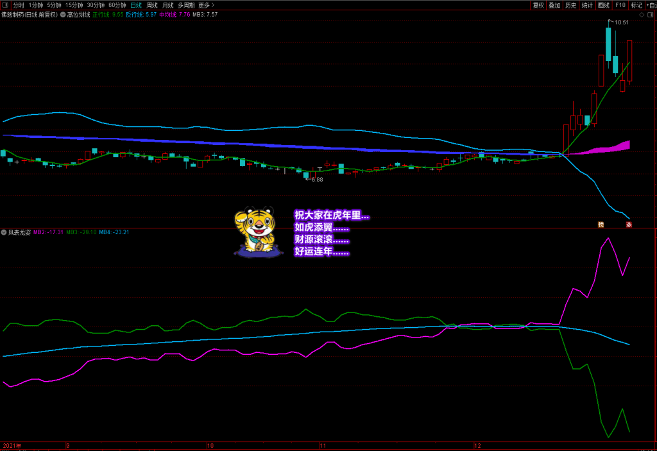Open 历史 history button
The width and height of the screenshot is (657, 451).
coord(570,5)
